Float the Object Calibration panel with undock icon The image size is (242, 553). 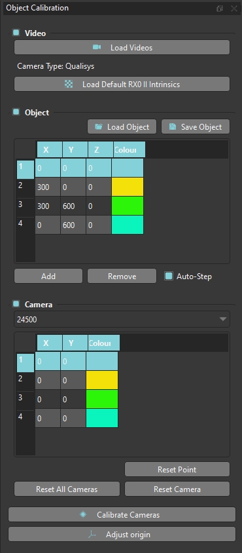[x=220, y=9]
